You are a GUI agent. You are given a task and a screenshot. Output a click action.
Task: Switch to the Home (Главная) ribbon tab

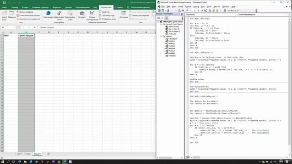point(14,7)
